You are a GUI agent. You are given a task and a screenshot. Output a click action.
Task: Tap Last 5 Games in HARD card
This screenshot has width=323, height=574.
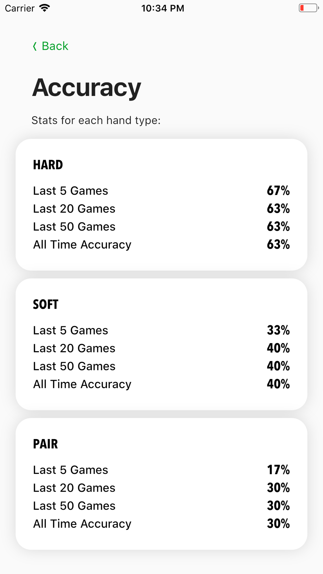click(x=70, y=191)
